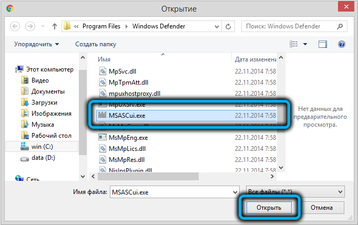358x225 pixels.
Task: Click Создать папку button
Action: click(x=96, y=44)
